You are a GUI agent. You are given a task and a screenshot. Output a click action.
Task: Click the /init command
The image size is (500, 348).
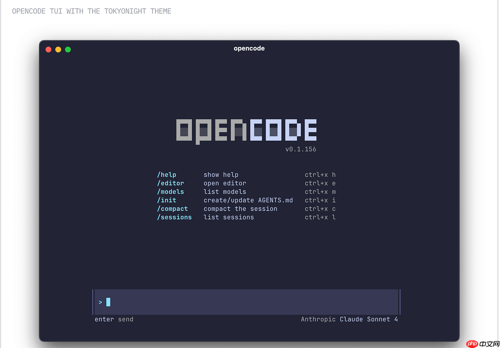coord(167,200)
